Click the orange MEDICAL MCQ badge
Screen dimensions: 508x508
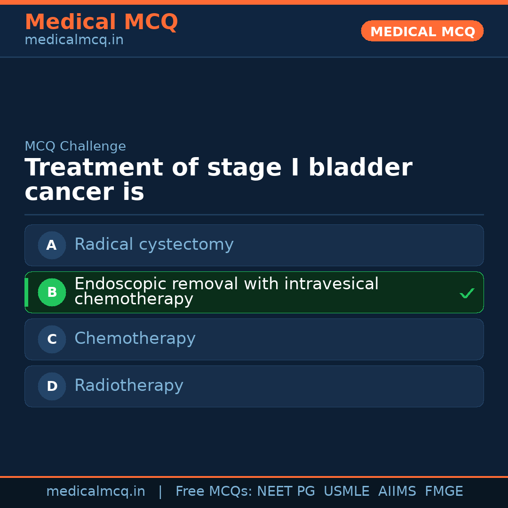point(422,31)
